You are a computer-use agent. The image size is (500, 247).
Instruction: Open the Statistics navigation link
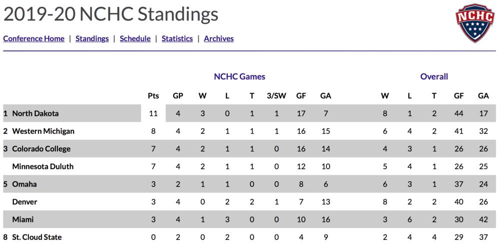pos(177,38)
